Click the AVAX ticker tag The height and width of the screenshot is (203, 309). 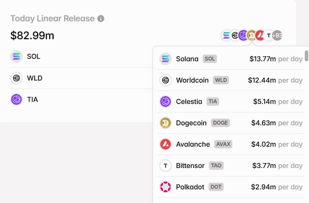(x=223, y=144)
